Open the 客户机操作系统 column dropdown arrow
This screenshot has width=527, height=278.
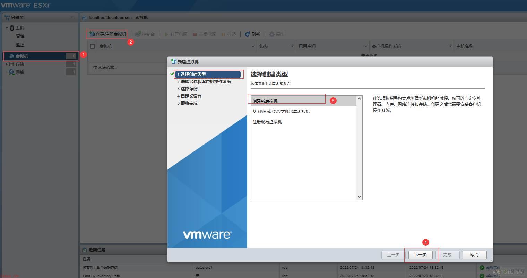coord(450,46)
